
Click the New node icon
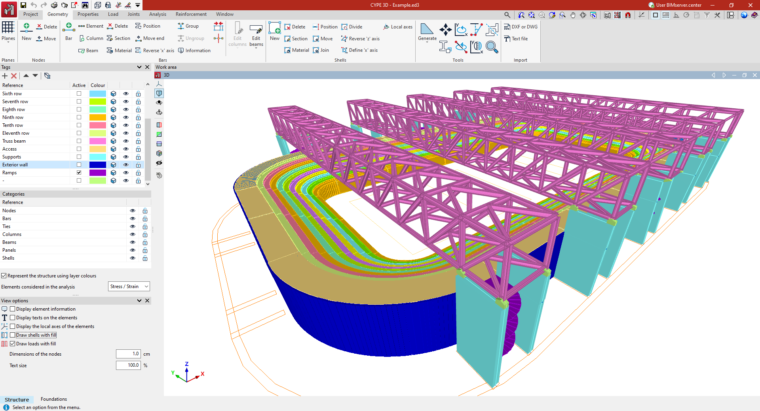point(27,28)
